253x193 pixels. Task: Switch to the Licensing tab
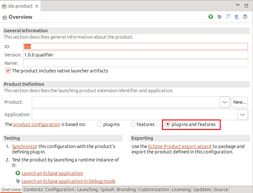(x=181, y=189)
